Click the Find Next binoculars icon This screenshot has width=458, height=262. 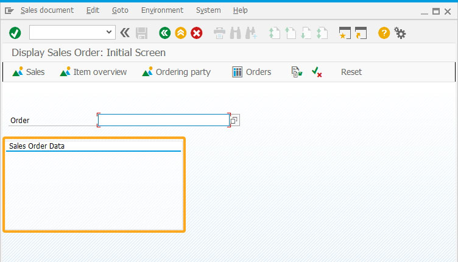tap(251, 33)
